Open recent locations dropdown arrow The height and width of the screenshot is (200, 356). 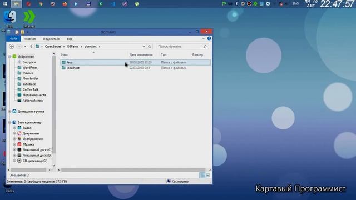click(25, 47)
